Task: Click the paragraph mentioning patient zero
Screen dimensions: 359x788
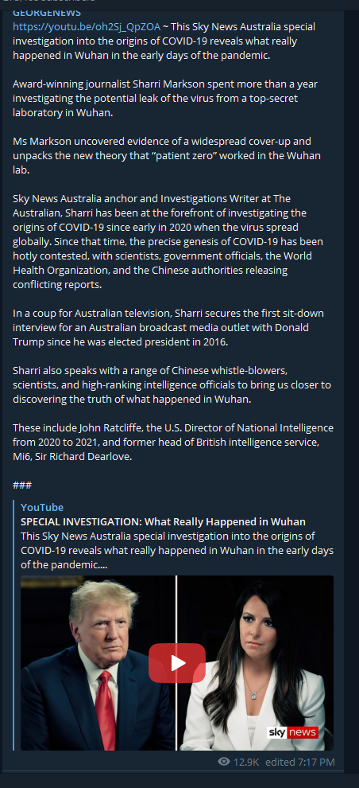Action: point(167,155)
